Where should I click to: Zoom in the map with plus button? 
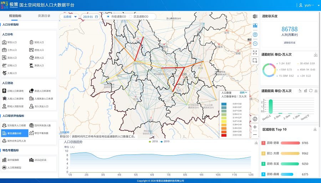point(255,127)
